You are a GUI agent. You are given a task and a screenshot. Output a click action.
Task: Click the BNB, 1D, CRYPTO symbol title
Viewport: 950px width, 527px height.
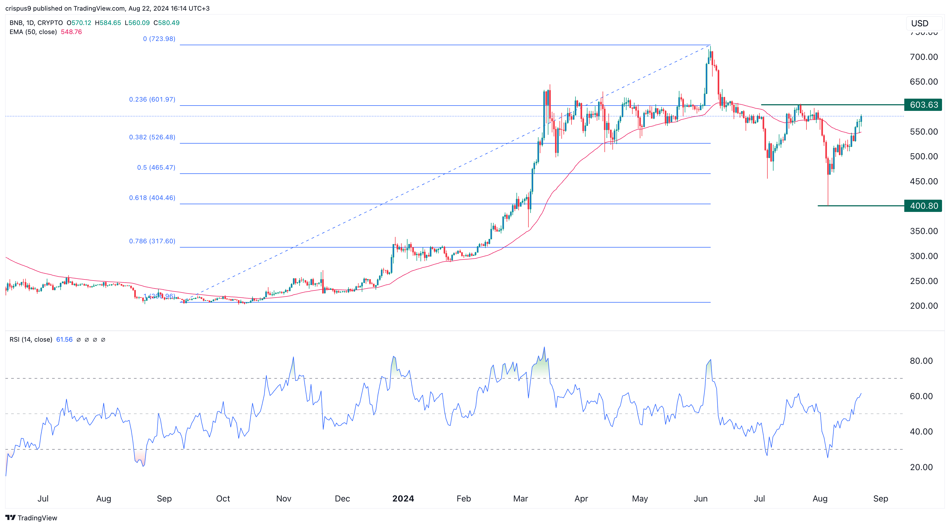click(36, 23)
